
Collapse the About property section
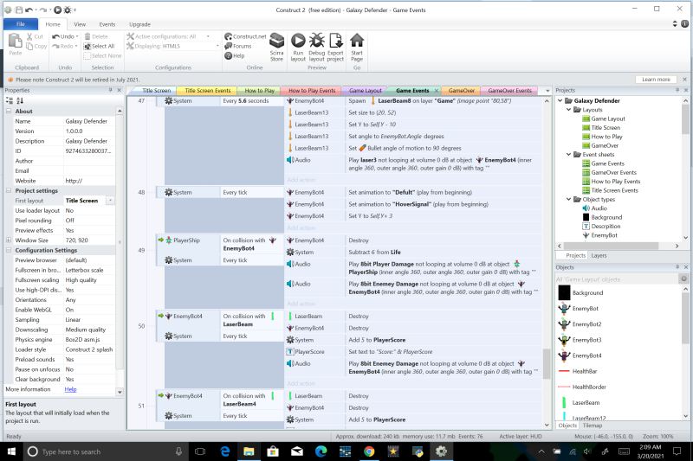[9, 112]
